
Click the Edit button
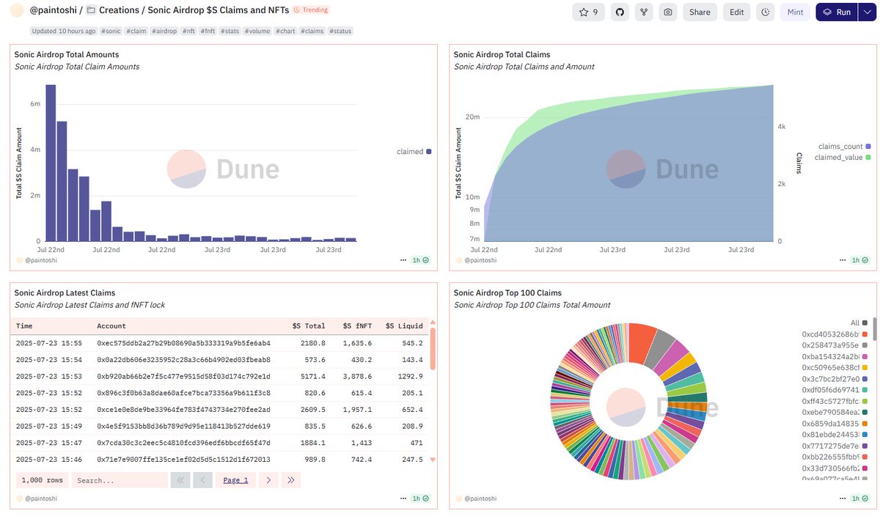pos(737,12)
